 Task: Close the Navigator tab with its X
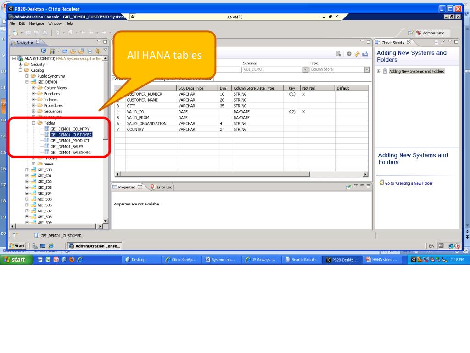pyautogui.click(x=38, y=42)
